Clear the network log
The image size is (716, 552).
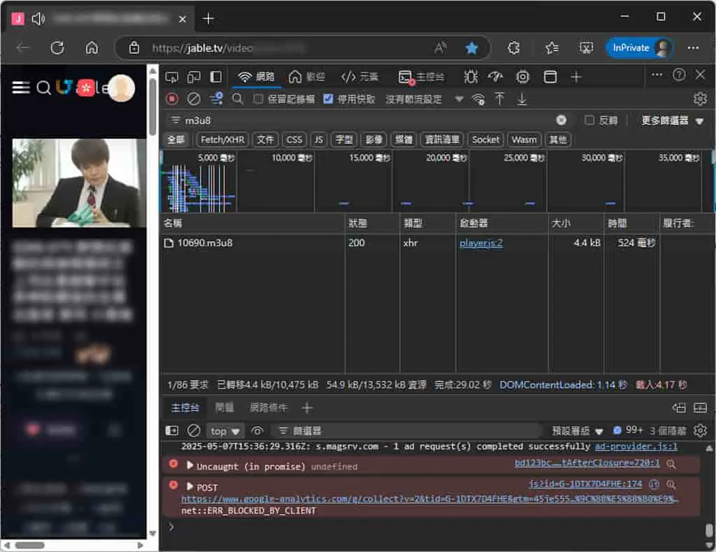(194, 99)
